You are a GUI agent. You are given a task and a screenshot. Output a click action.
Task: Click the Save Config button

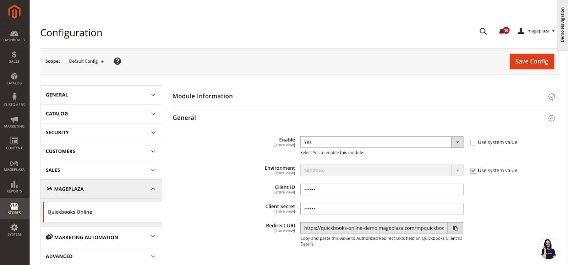[531, 61]
